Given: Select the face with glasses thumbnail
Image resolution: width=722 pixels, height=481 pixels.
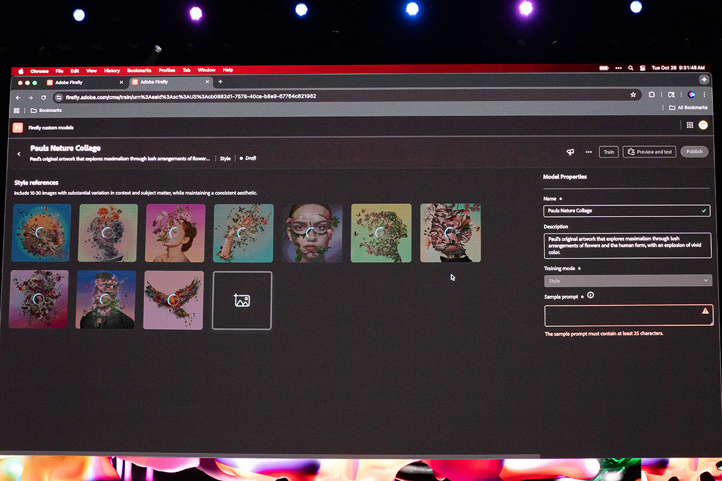Looking at the screenshot, I should (312, 233).
